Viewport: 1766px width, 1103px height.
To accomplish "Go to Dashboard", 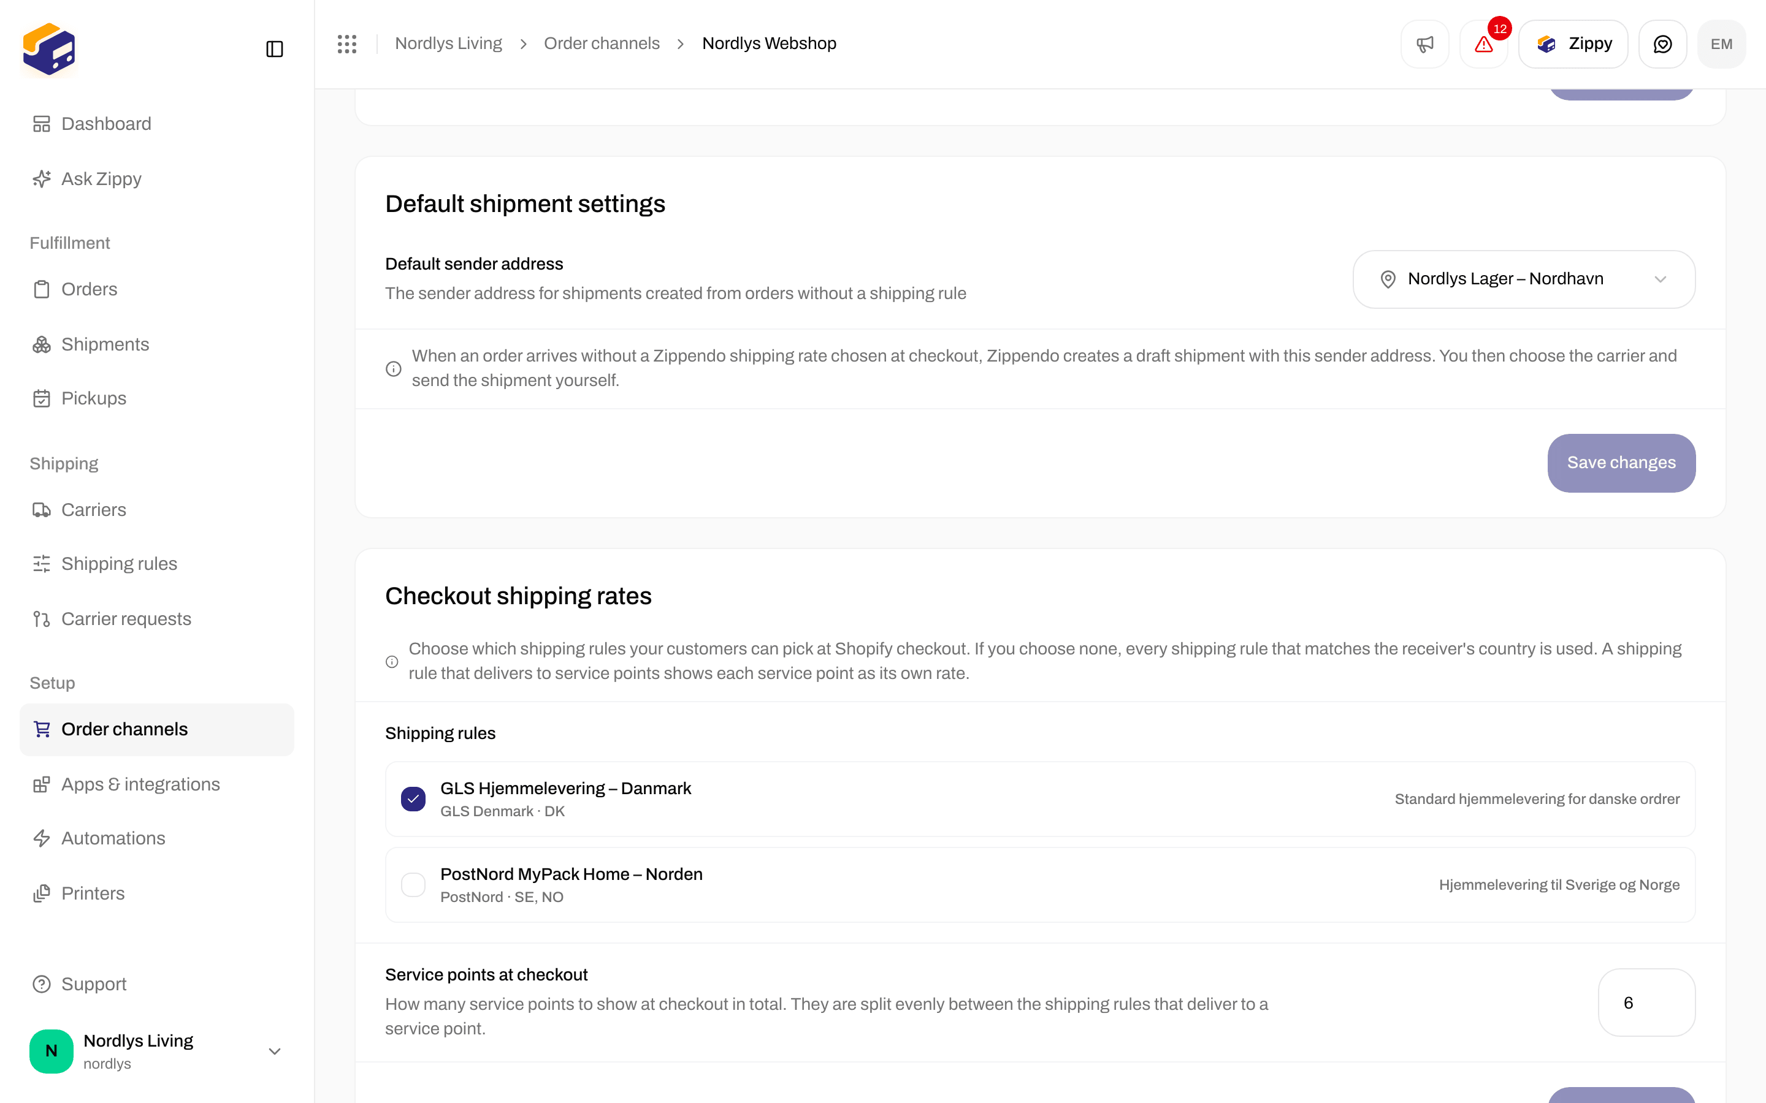I will (x=157, y=124).
